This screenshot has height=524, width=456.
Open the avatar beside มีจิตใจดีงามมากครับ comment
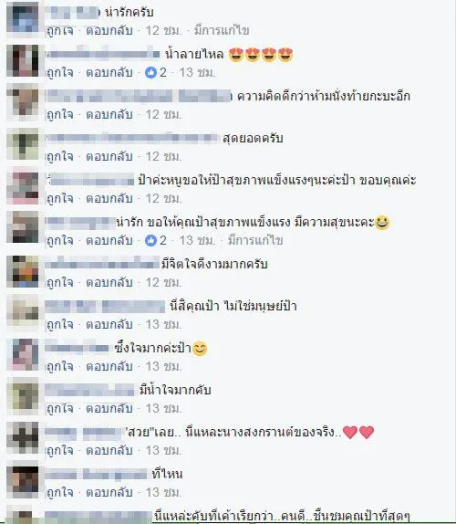pos(23,270)
